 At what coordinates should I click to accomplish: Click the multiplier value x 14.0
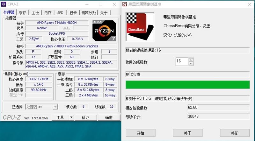point(39,84)
